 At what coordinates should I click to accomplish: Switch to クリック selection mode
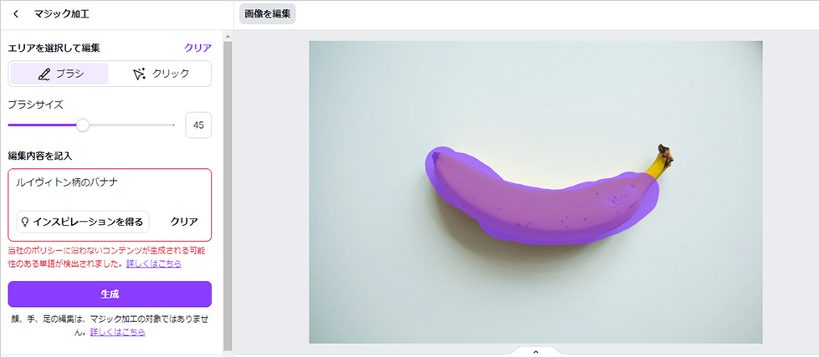[x=160, y=74]
